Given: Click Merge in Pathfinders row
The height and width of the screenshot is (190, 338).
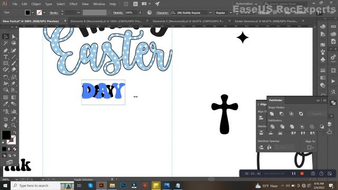Looking at the screenshot, I should click(292, 127).
